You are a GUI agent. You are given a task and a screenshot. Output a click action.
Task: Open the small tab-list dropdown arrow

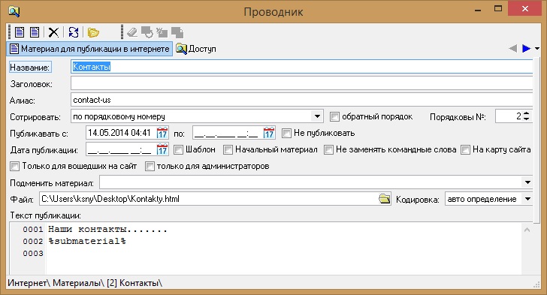[x=537, y=49]
